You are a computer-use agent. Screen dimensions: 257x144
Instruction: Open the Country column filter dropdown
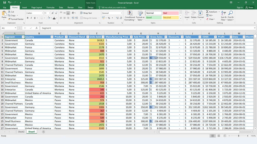coord(52,37)
